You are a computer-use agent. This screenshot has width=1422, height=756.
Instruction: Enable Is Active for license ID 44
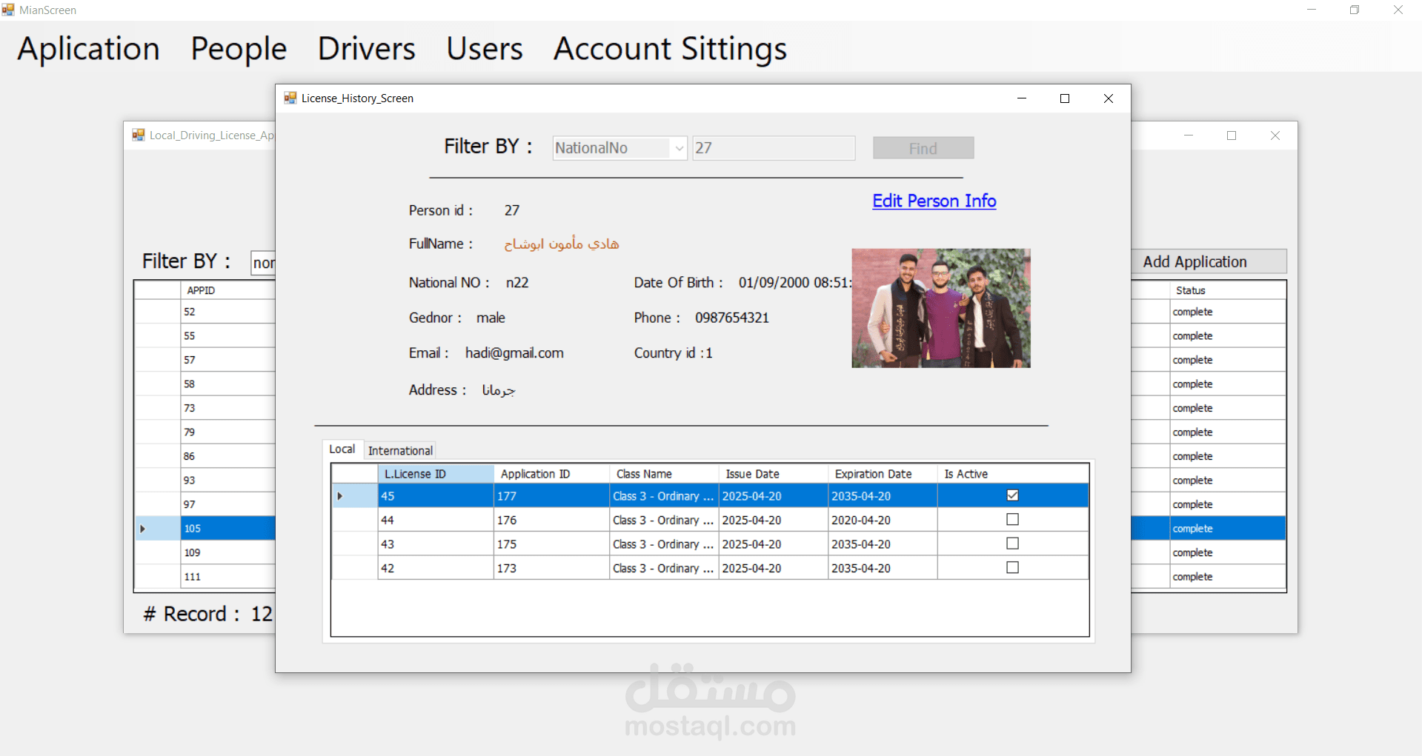click(x=1012, y=519)
